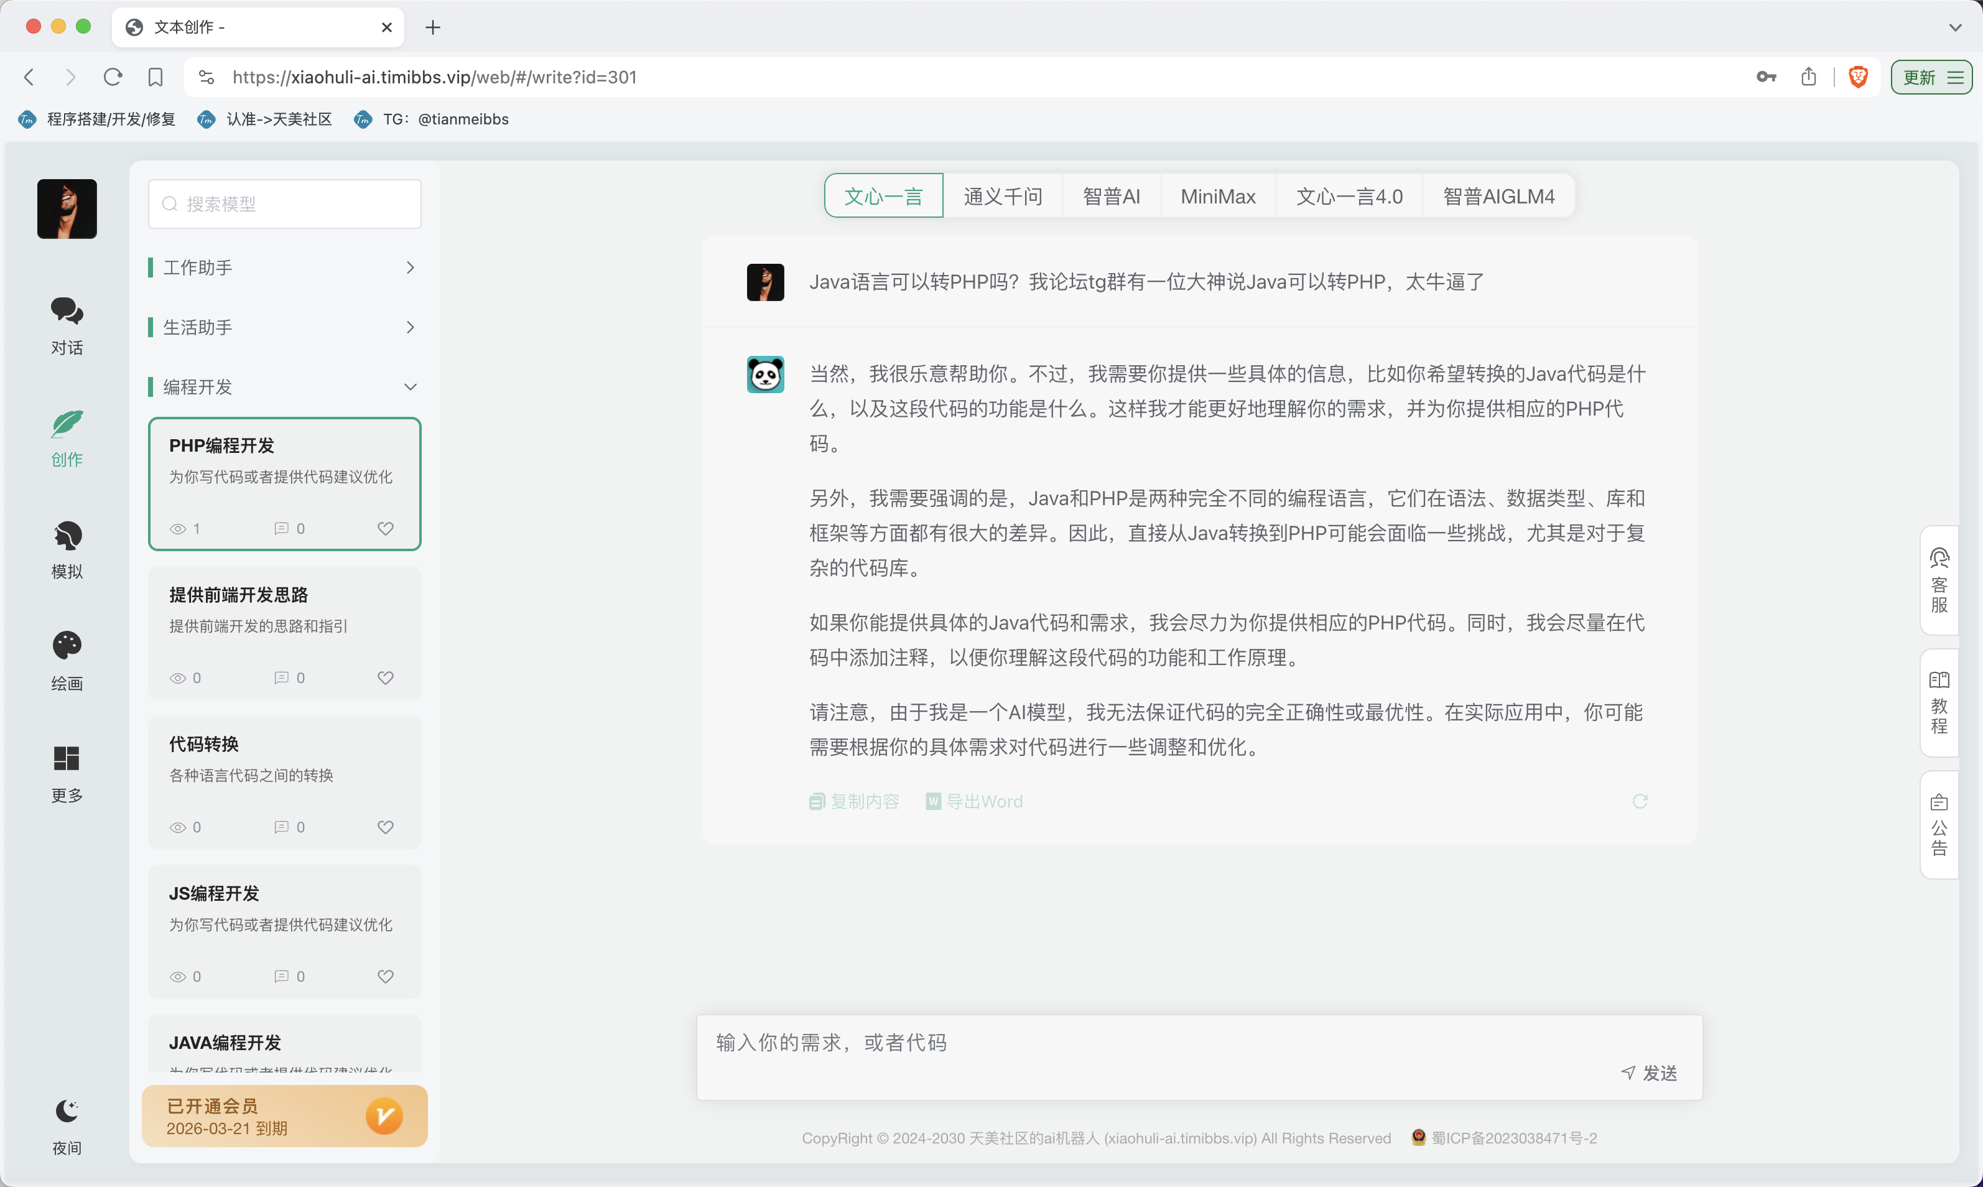Click the eye icon on JS编程开发
The width and height of the screenshot is (1983, 1187).
[x=177, y=977]
